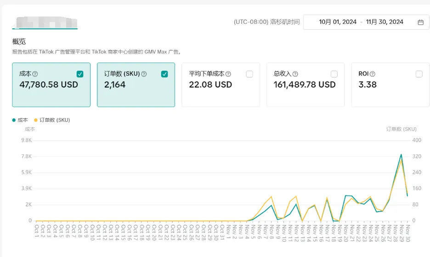Select the start date 10月 01, 2024
Viewport: 430px width, 257px height.
pyautogui.click(x=338, y=22)
